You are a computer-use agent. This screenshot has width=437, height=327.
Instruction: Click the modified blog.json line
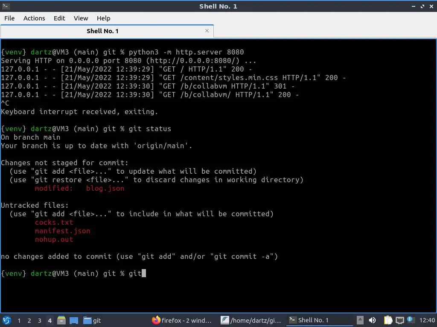click(79, 188)
